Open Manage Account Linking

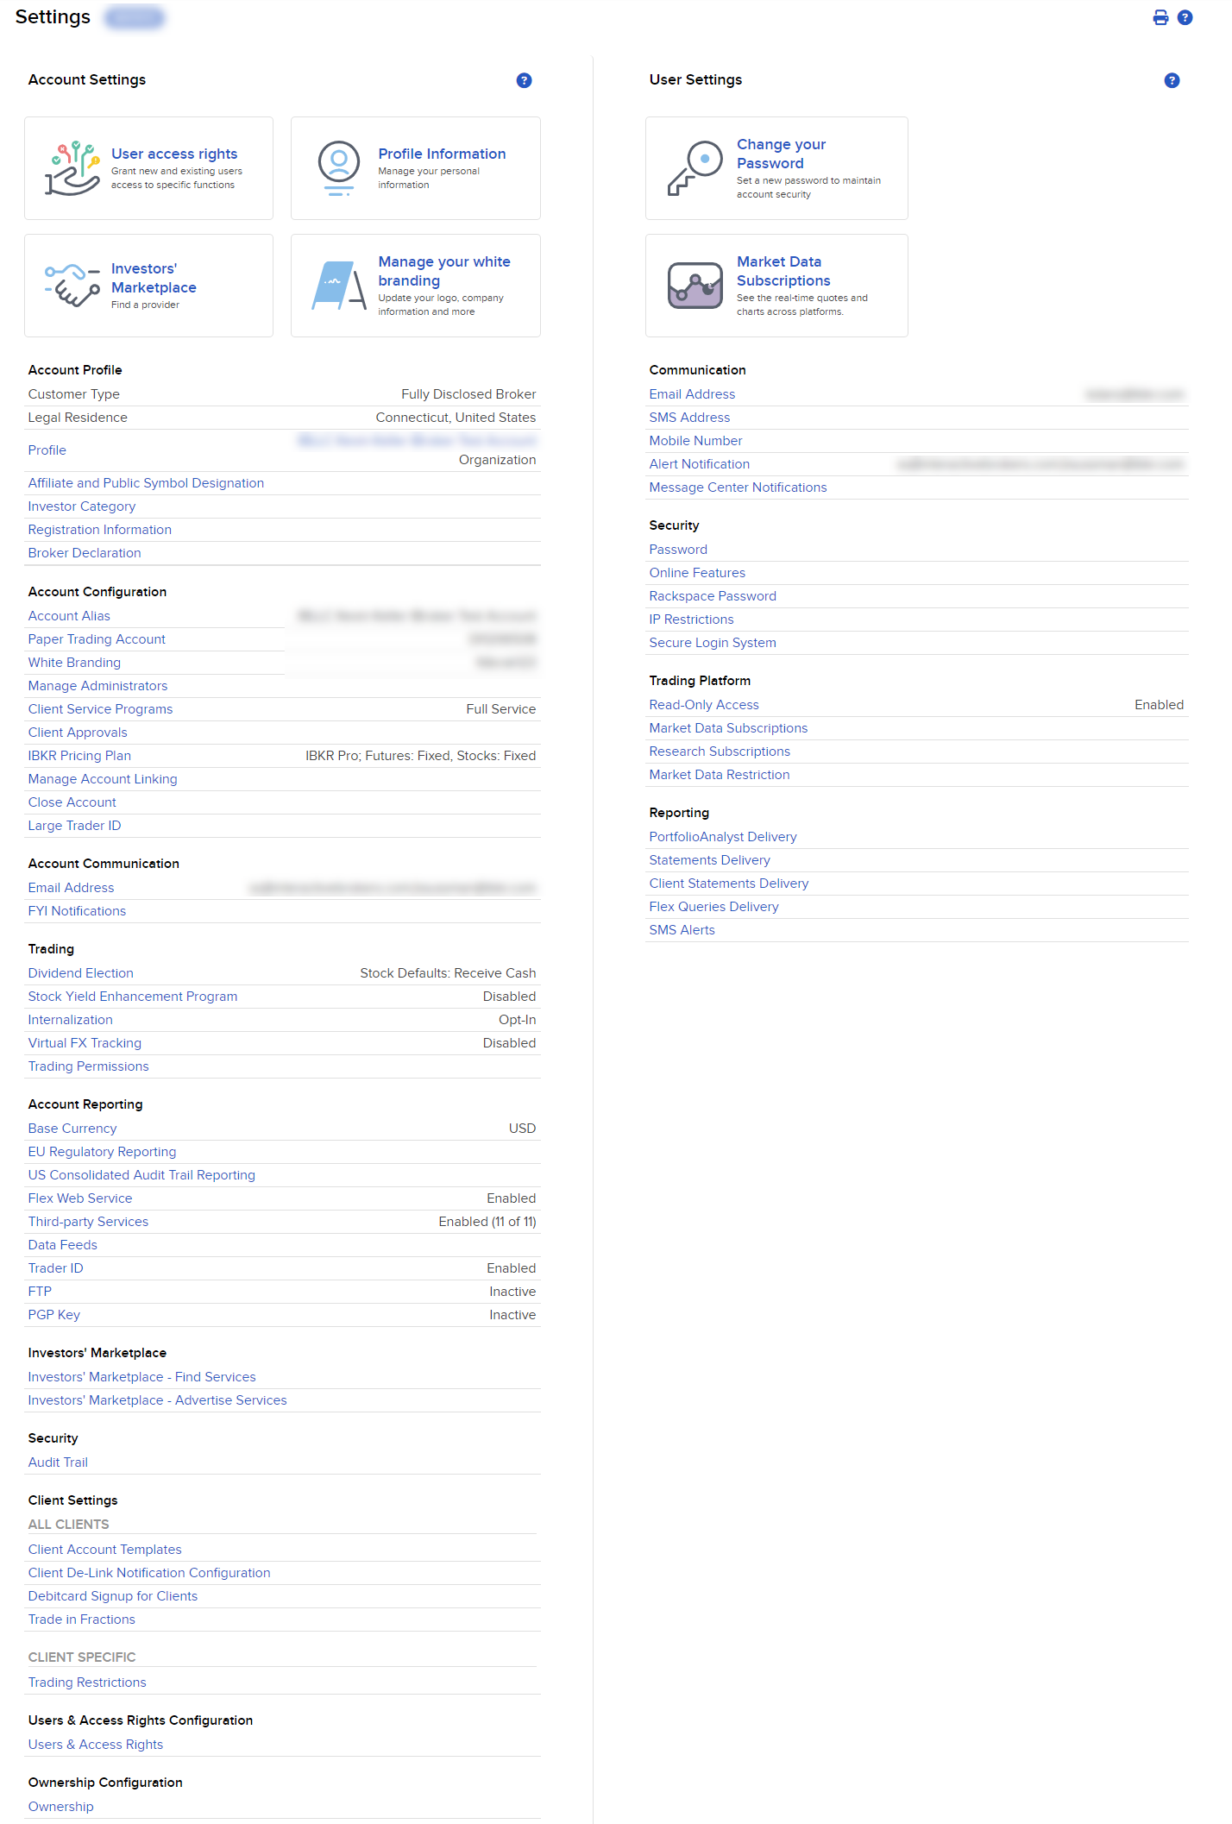[x=103, y=779]
